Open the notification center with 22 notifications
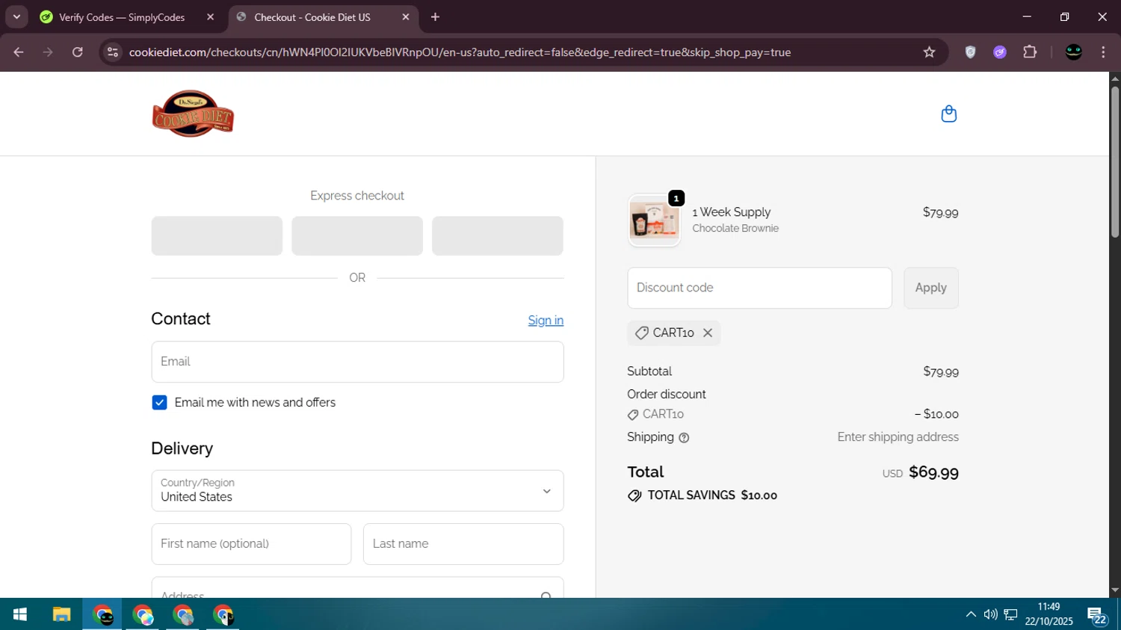 coord(1097,616)
